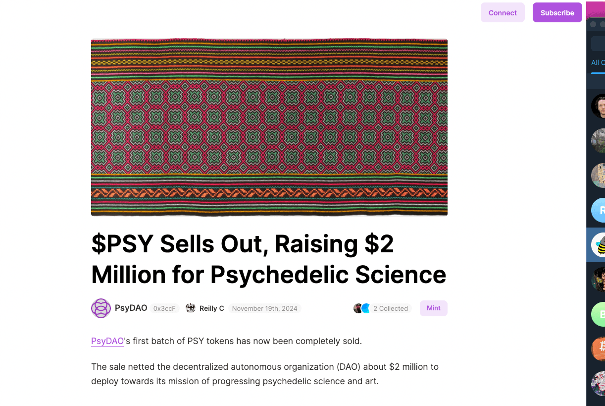
Task: Click the 0x3ccF address badge
Action: point(164,308)
